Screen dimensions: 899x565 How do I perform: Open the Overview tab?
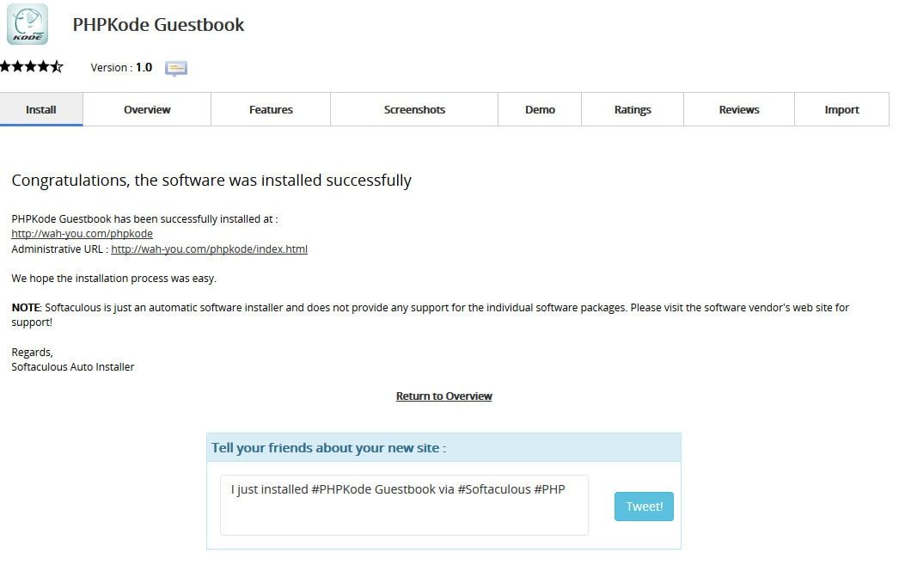(x=147, y=110)
